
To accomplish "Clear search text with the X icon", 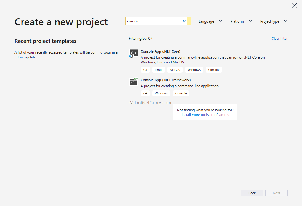I will pos(184,21).
